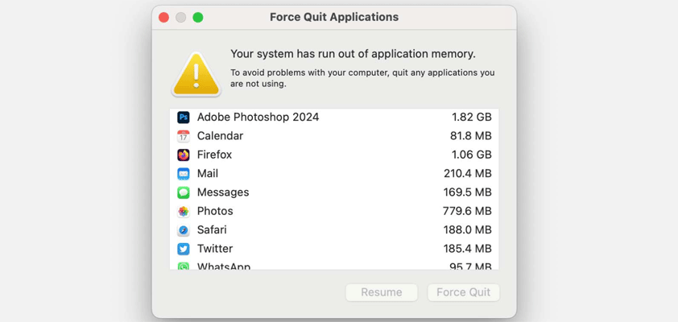Select Adobe Photoshop 2024 row name
The image size is (678, 322).
tap(258, 118)
